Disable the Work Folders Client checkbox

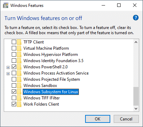[x=14, y=104]
